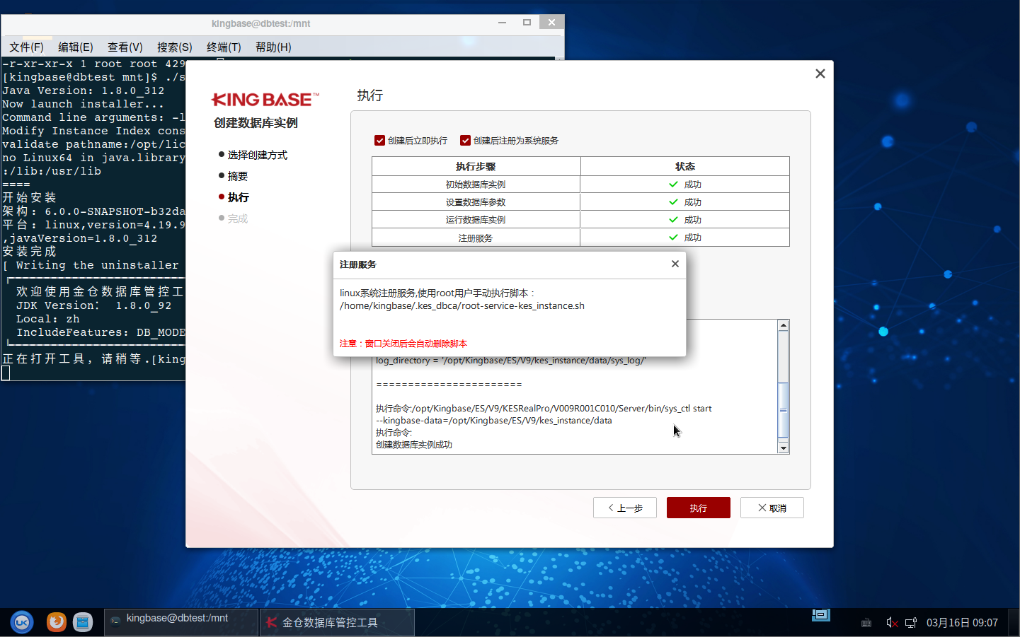This screenshot has height=637, width=1020.
Task: Click the log scrollbar down arrow
Action: [783, 448]
